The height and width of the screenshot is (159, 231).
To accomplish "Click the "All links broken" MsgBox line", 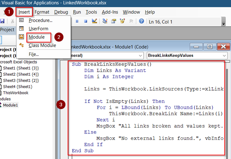I will [160, 126].
